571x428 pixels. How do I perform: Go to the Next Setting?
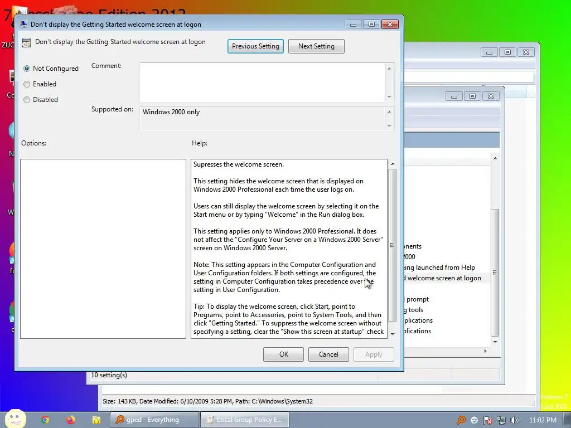pos(316,46)
